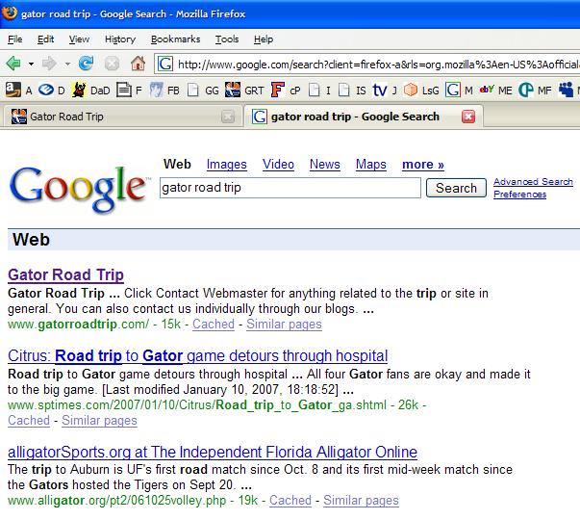This screenshot has height=520, width=580.
Task: Open the Advanced Search link
Action: click(x=533, y=181)
